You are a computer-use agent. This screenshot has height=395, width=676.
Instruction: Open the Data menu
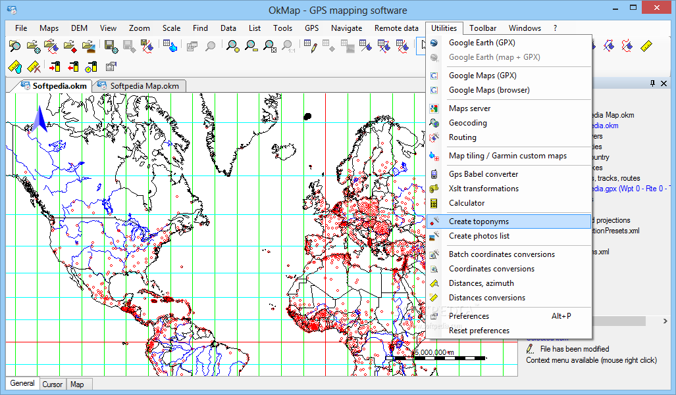pyautogui.click(x=228, y=28)
